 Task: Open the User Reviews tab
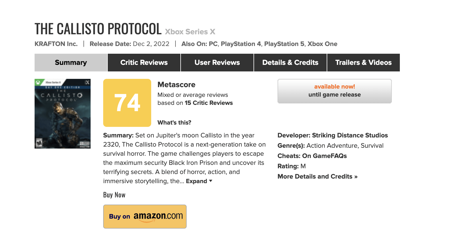tap(217, 63)
